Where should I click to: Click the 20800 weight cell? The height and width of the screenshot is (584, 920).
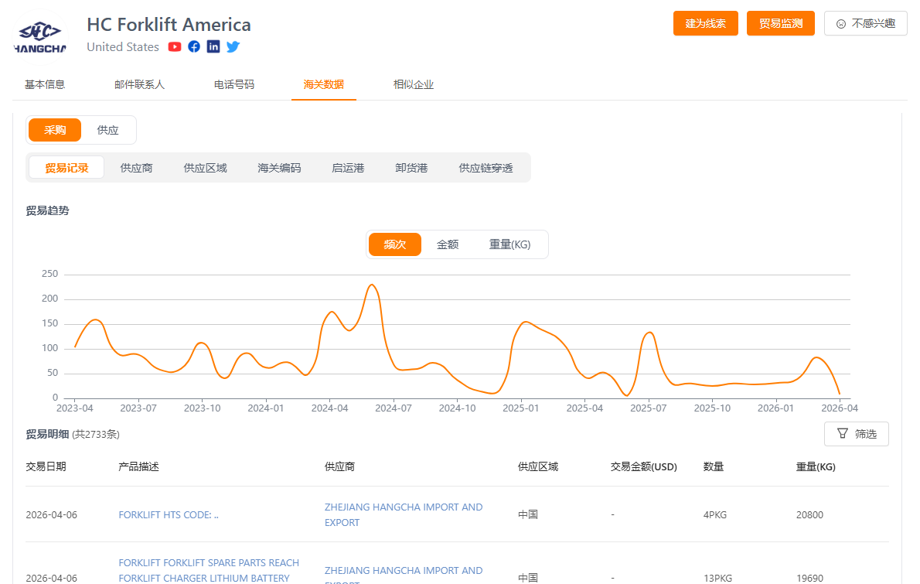809,514
